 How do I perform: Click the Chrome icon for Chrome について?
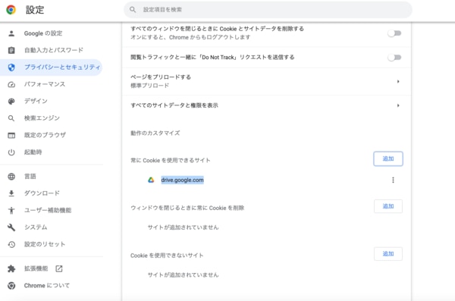coord(11,286)
